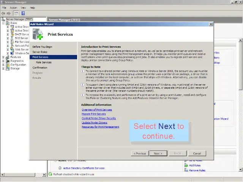
Task: Go to Before You Begin wizard step
Action: 42,47
